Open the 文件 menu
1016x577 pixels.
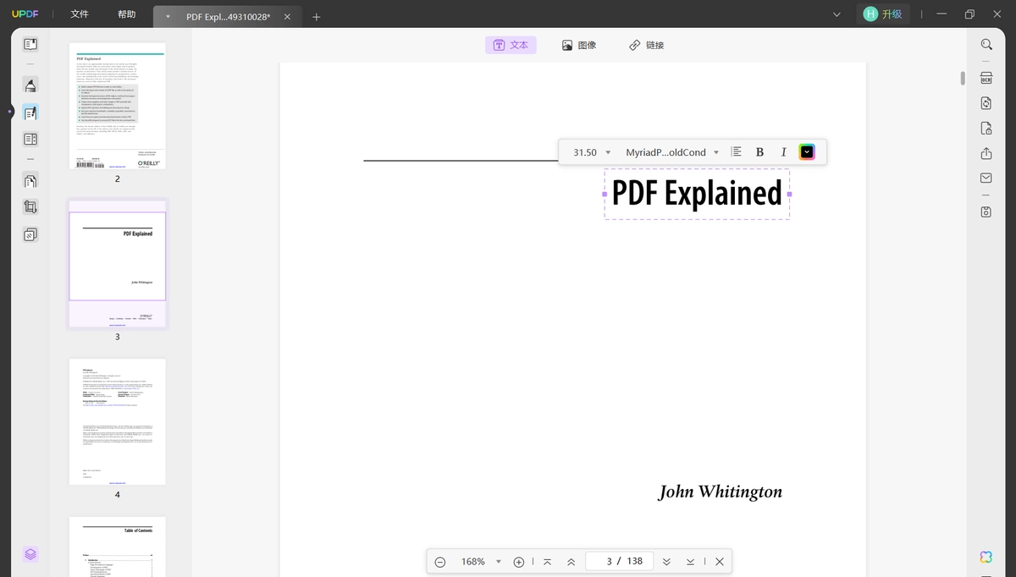tap(80, 14)
